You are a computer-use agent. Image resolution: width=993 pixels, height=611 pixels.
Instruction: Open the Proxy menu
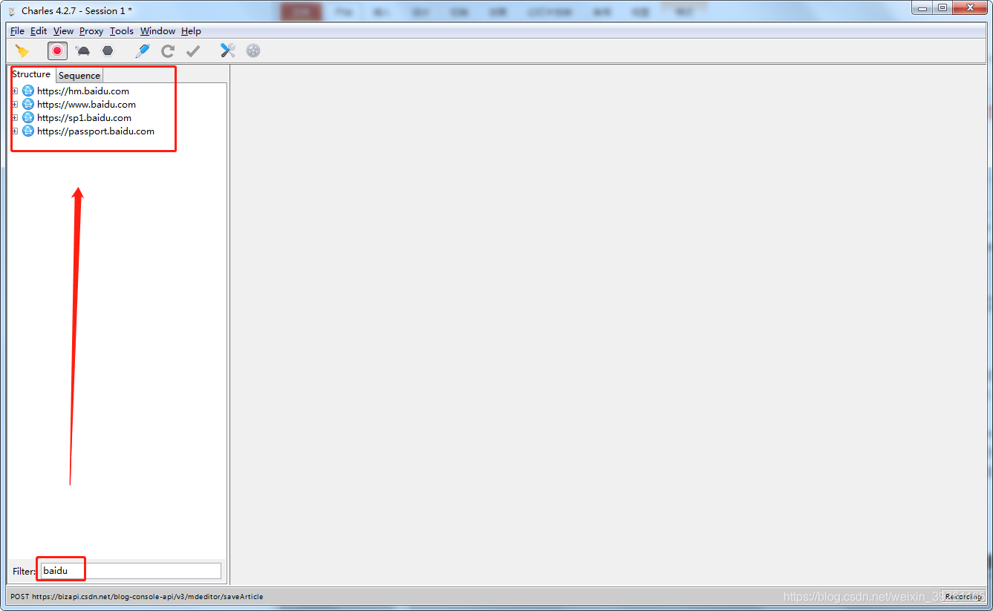pos(91,31)
